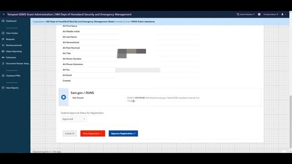The height and width of the screenshot is (164, 292).
Task: Click the Alt Phone Number label
Action: tap(72, 59)
